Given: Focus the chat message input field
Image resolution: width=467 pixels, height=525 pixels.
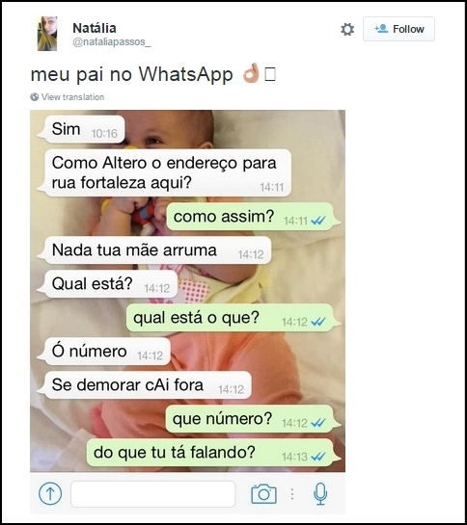Looking at the screenshot, I should (153, 493).
